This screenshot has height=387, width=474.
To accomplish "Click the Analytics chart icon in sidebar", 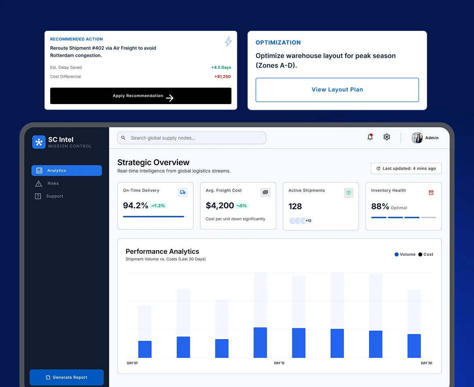I will coord(39,171).
